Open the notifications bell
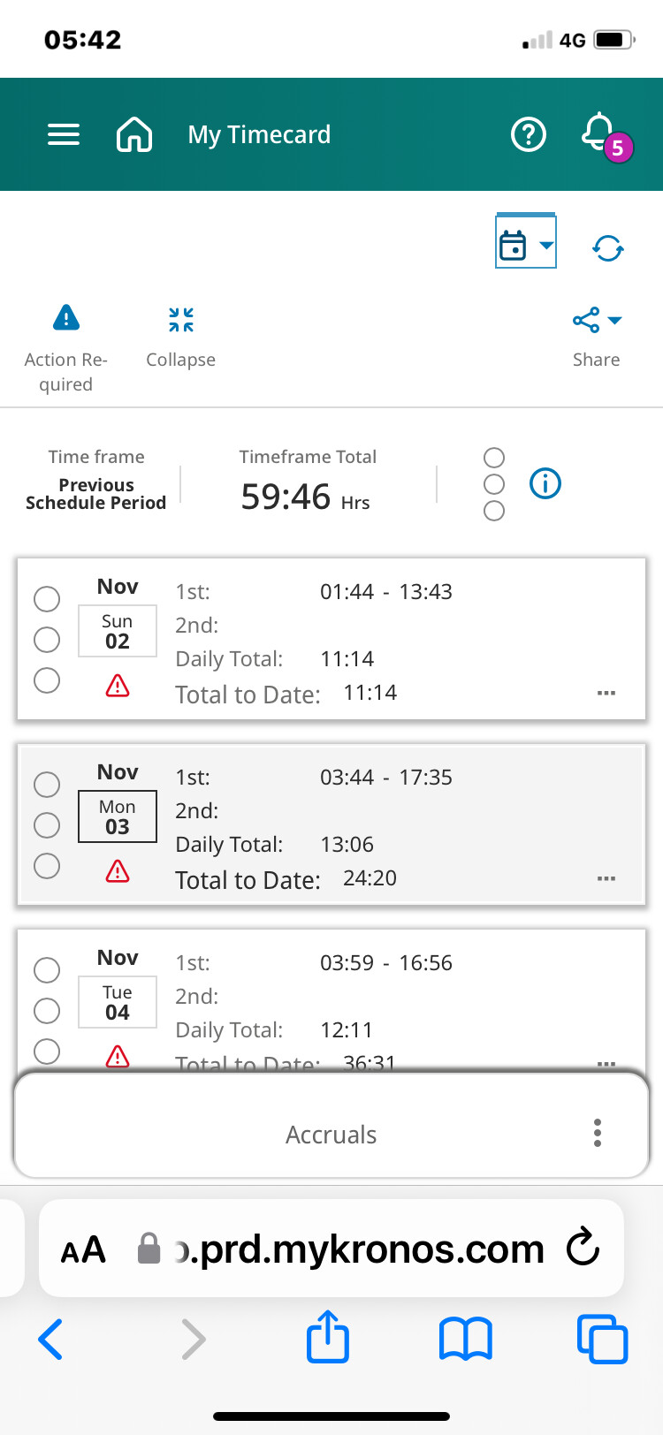Viewport: 663px width, 1435px height. (x=600, y=134)
